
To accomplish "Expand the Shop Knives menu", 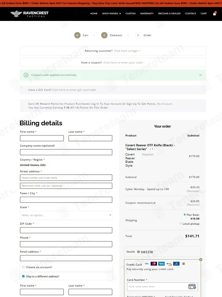I will (x=111, y=14).
